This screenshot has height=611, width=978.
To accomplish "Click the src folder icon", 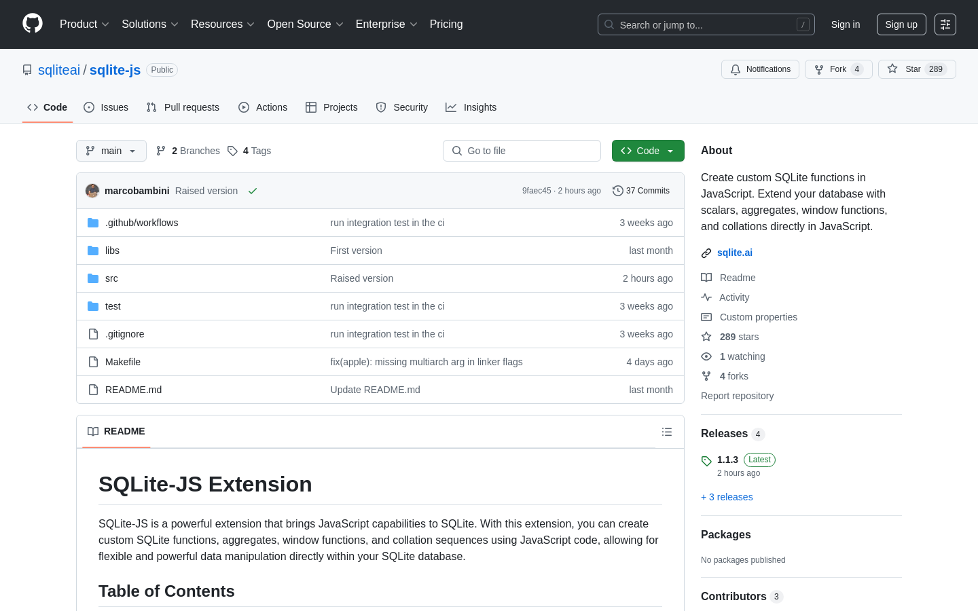I will coord(93,278).
